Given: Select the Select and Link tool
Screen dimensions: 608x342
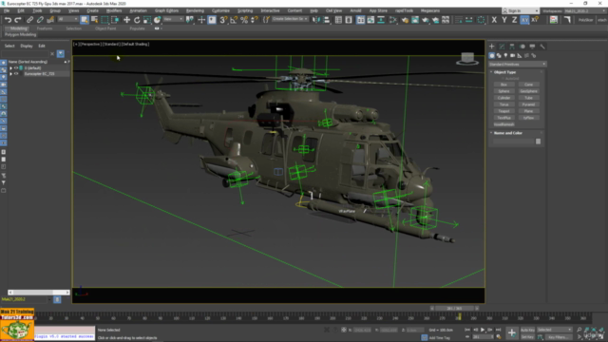Looking at the screenshot, I should 29,20.
